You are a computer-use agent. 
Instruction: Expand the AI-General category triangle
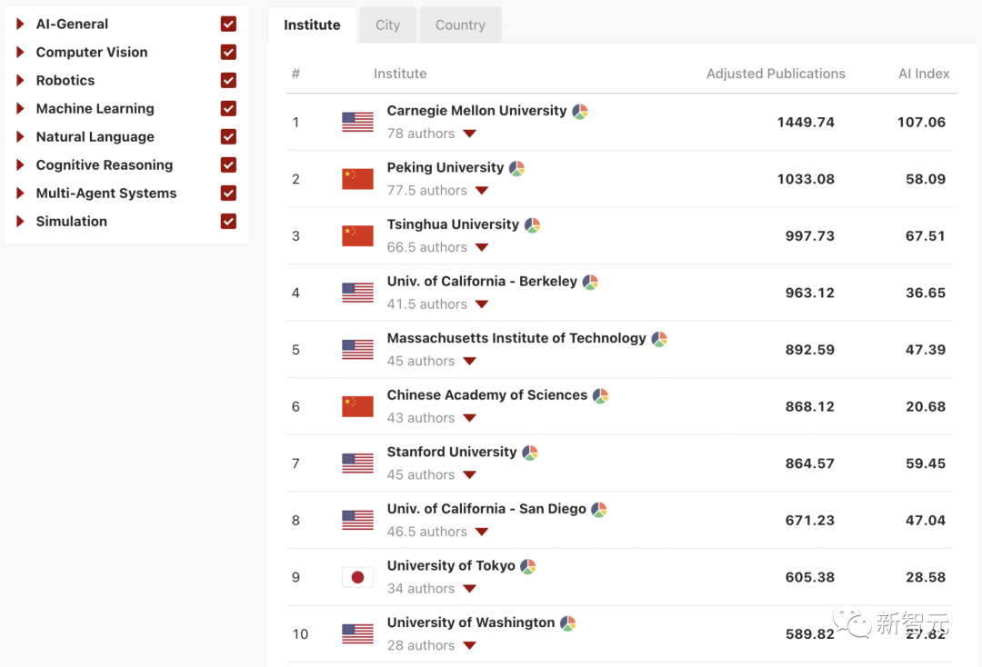(21, 25)
